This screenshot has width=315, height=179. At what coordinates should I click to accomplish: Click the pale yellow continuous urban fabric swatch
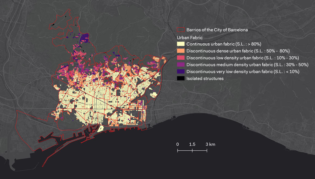(x=180, y=44)
